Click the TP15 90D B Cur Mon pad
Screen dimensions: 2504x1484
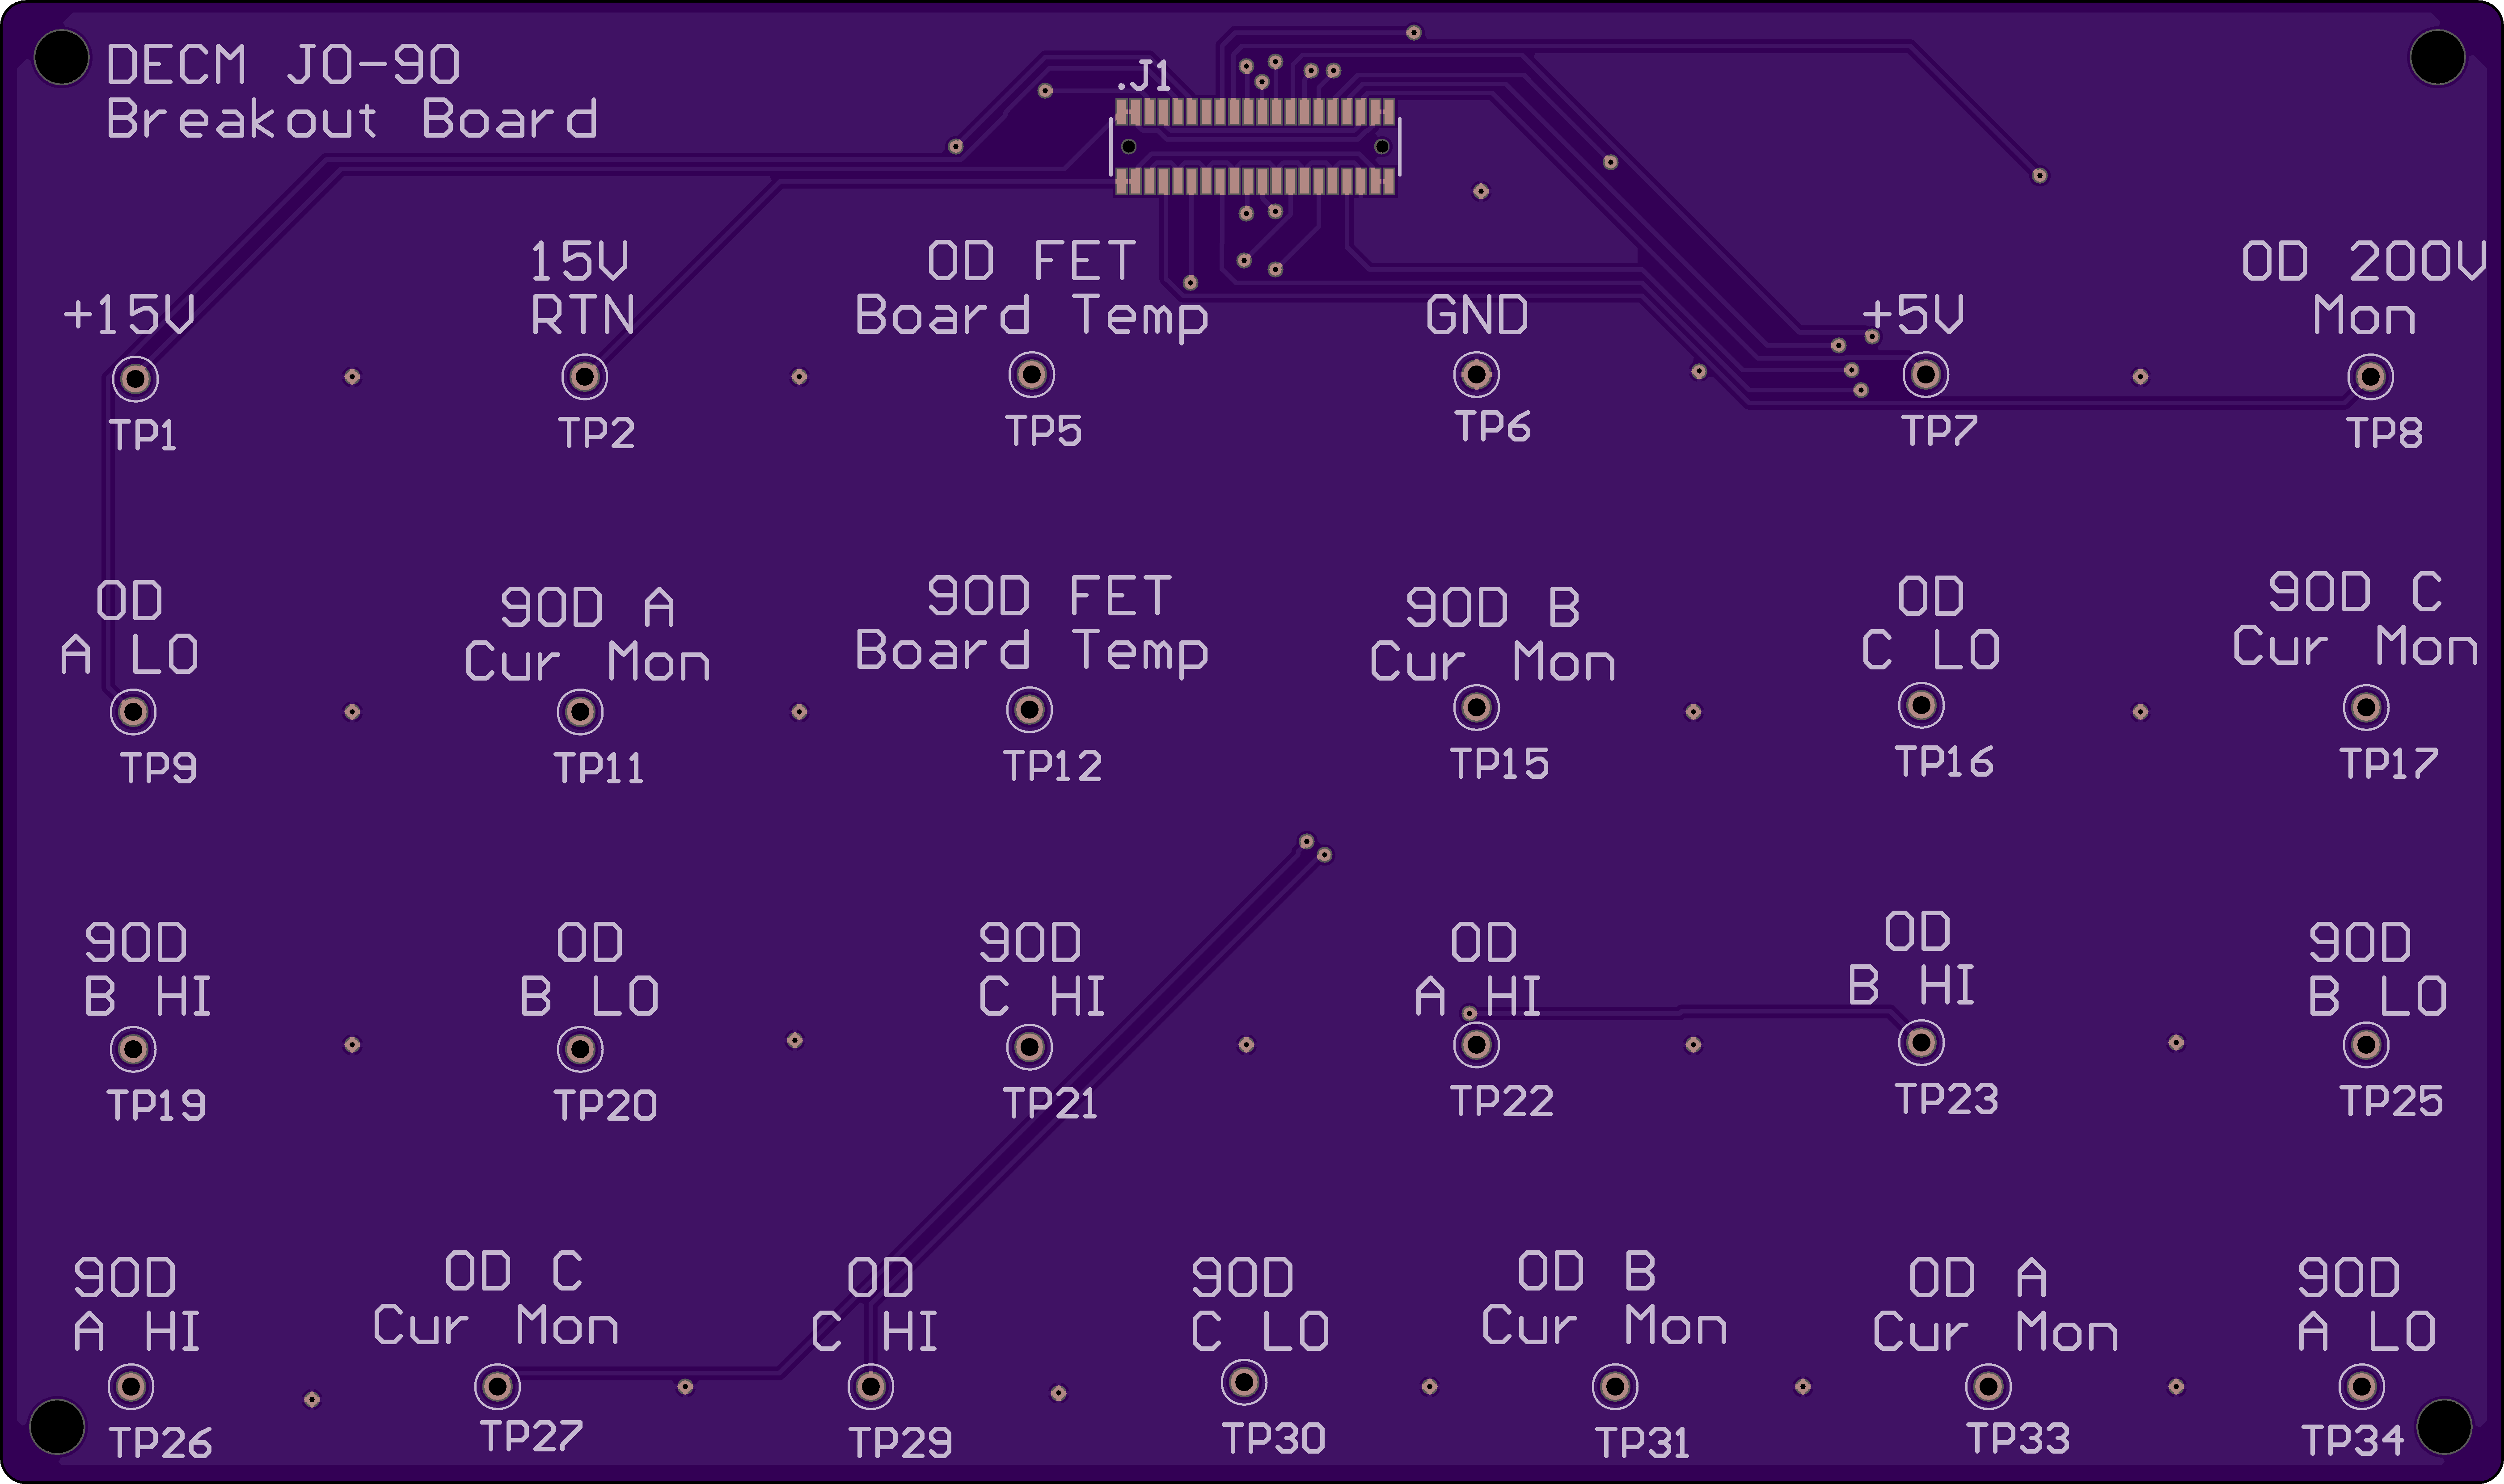pos(1477,708)
